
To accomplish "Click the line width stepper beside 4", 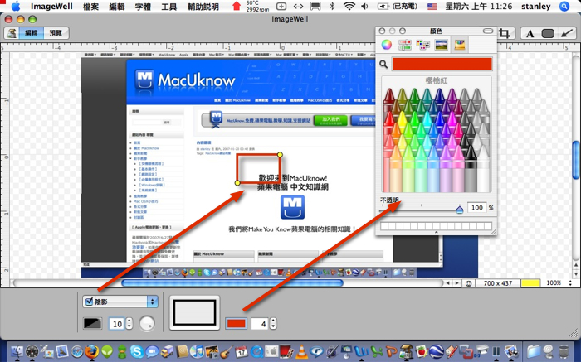I will click(x=273, y=324).
